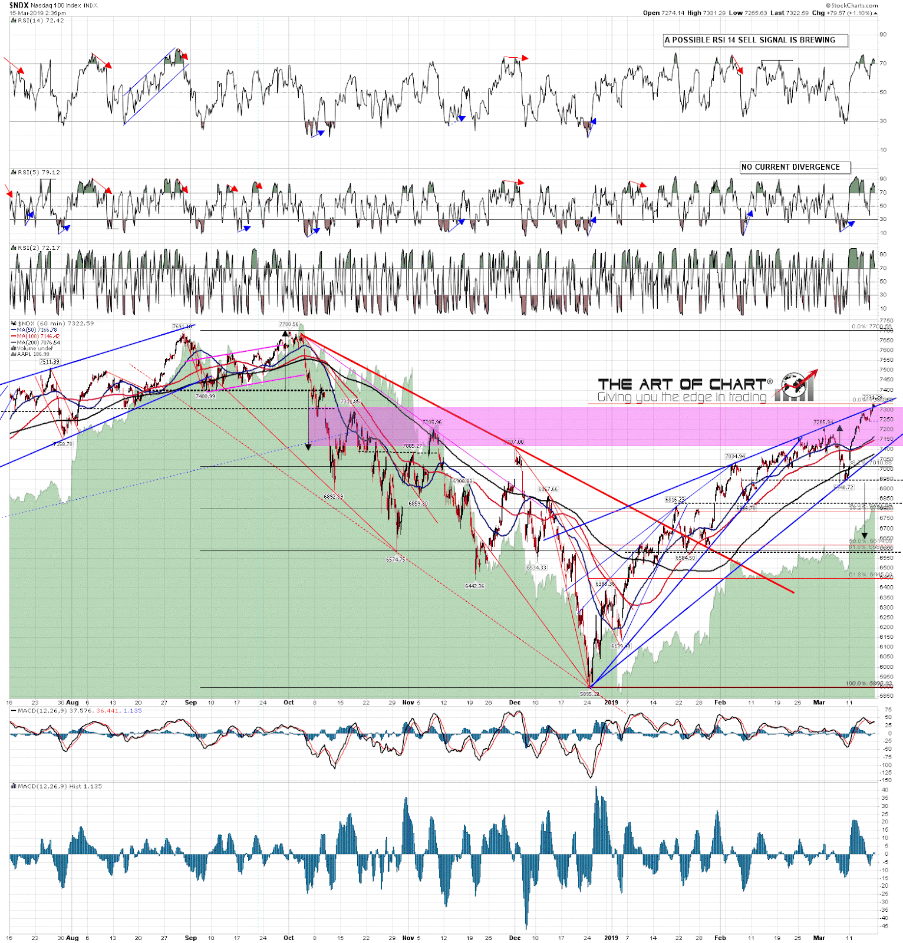Screen dimensions: 903x943
Task: Click the 6940.72 price label
Action: (843, 488)
